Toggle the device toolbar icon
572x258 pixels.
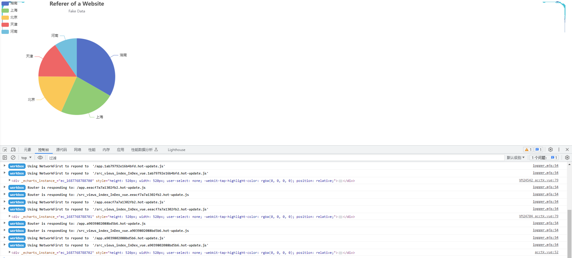[x=13, y=150]
